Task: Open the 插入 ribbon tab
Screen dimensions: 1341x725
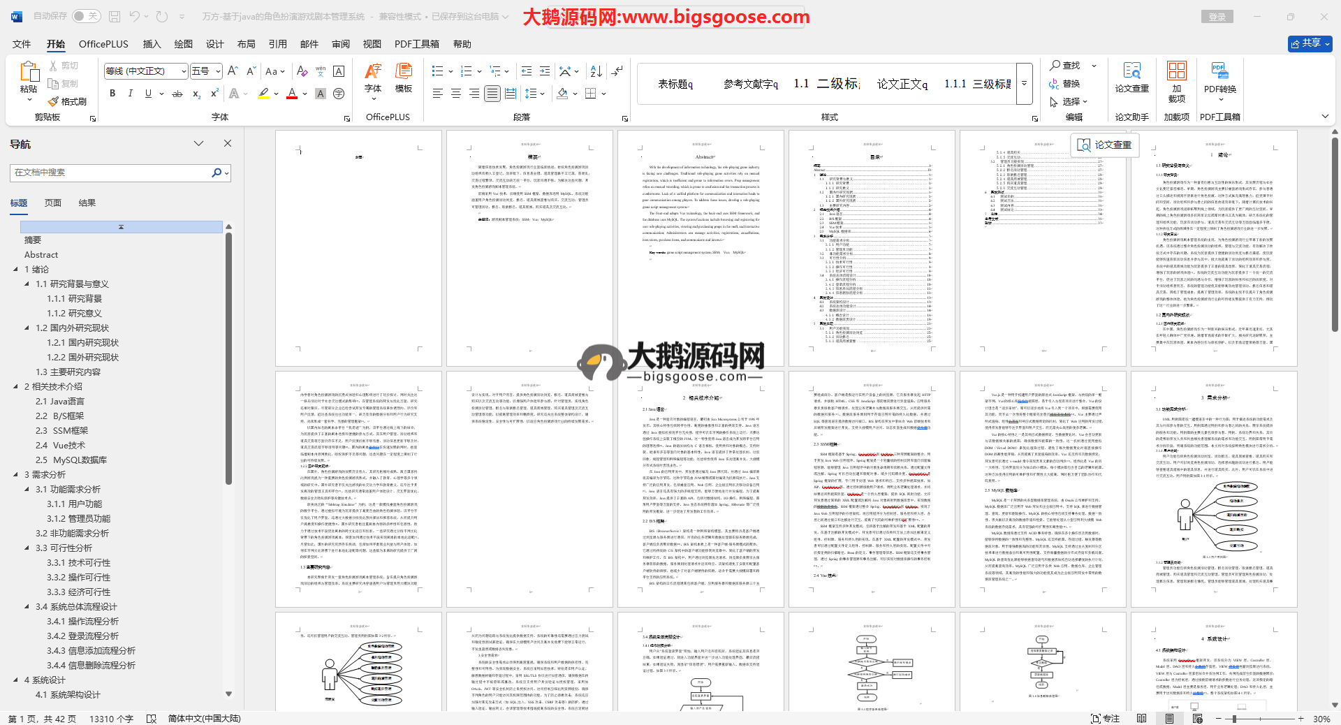Action: (x=152, y=44)
